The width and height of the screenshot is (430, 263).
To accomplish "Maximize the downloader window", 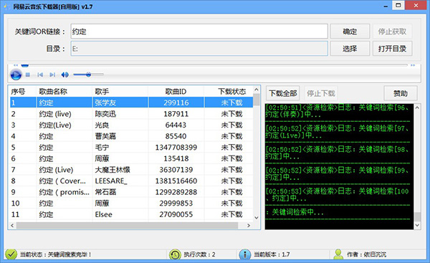I will click(x=398, y=5).
